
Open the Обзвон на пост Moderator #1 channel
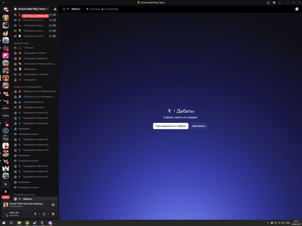point(35,92)
